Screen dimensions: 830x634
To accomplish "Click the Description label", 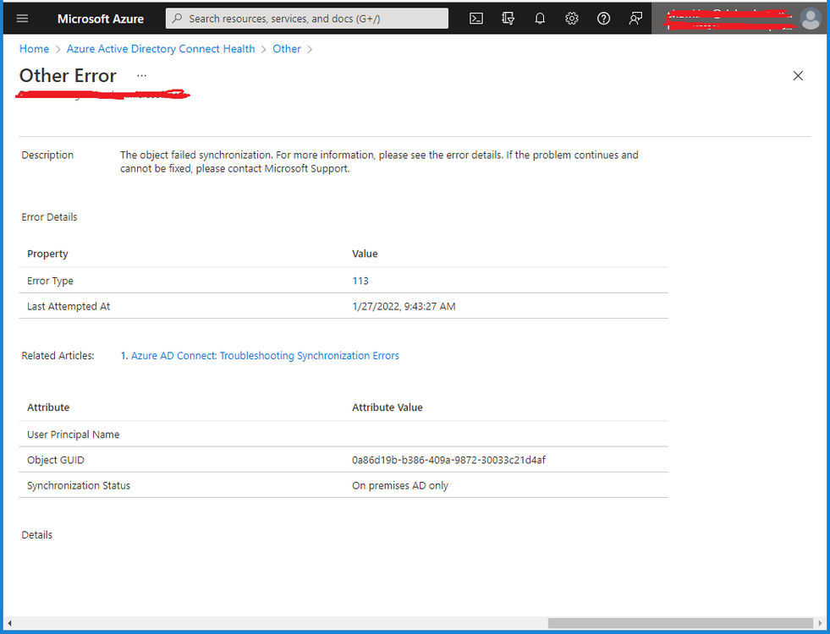I will (47, 155).
